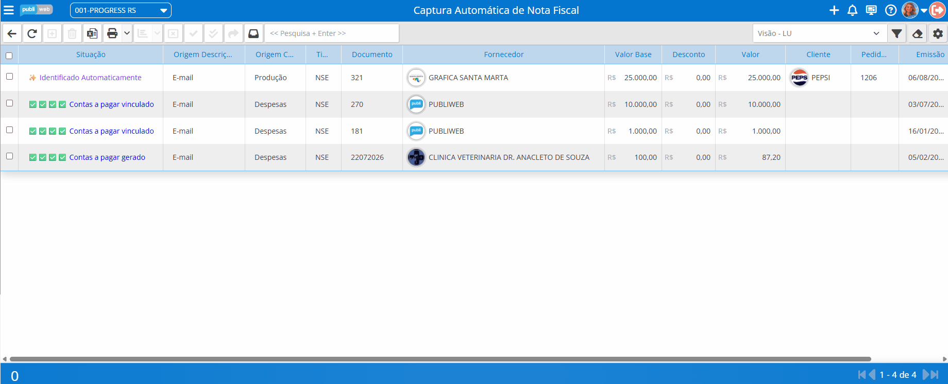Open Contas a pagar gerado link
Viewport: 948px width, 384px height.
107,157
